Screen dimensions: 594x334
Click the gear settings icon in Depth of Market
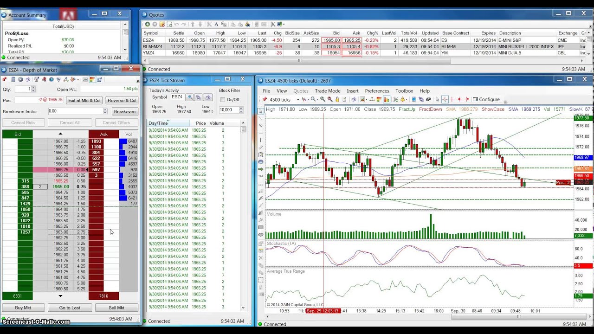(x=20, y=79)
